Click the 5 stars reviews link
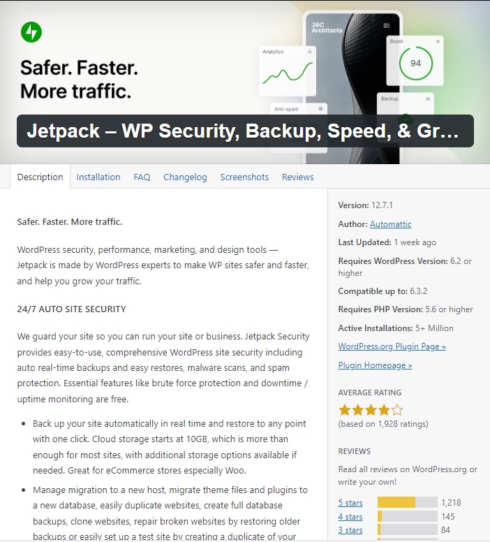 [x=350, y=502]
